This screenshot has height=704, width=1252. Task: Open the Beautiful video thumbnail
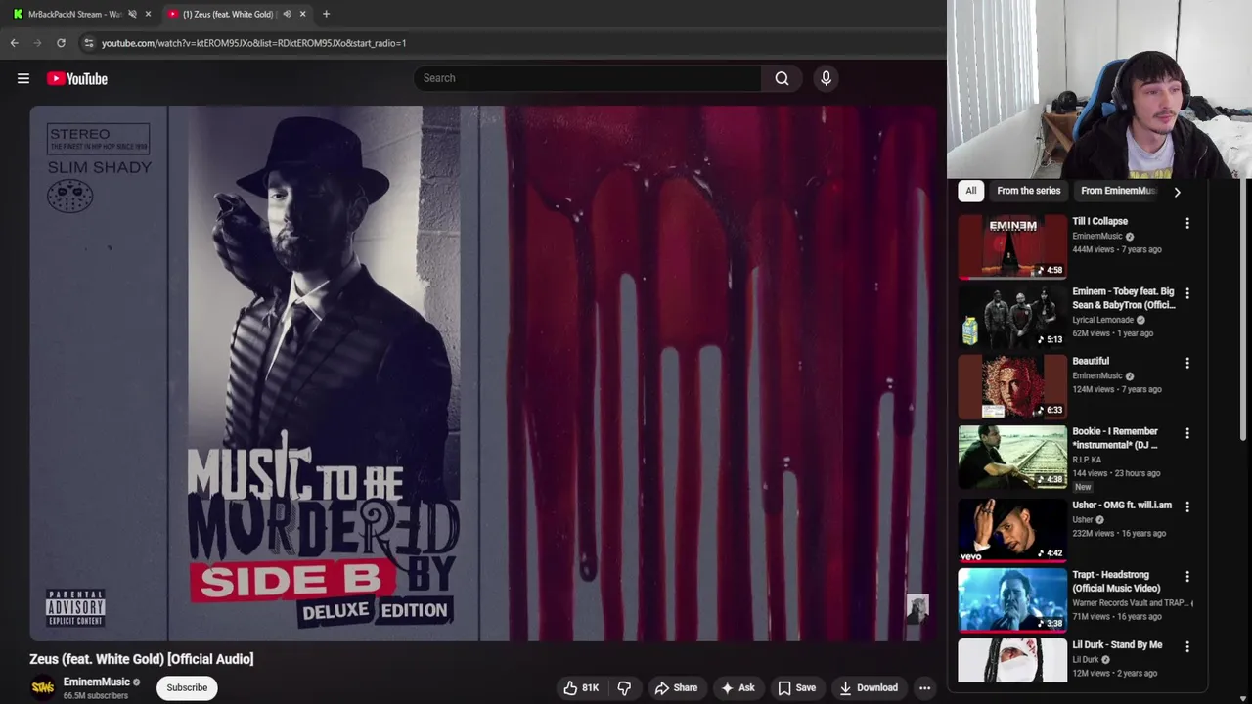[1012, 386]
